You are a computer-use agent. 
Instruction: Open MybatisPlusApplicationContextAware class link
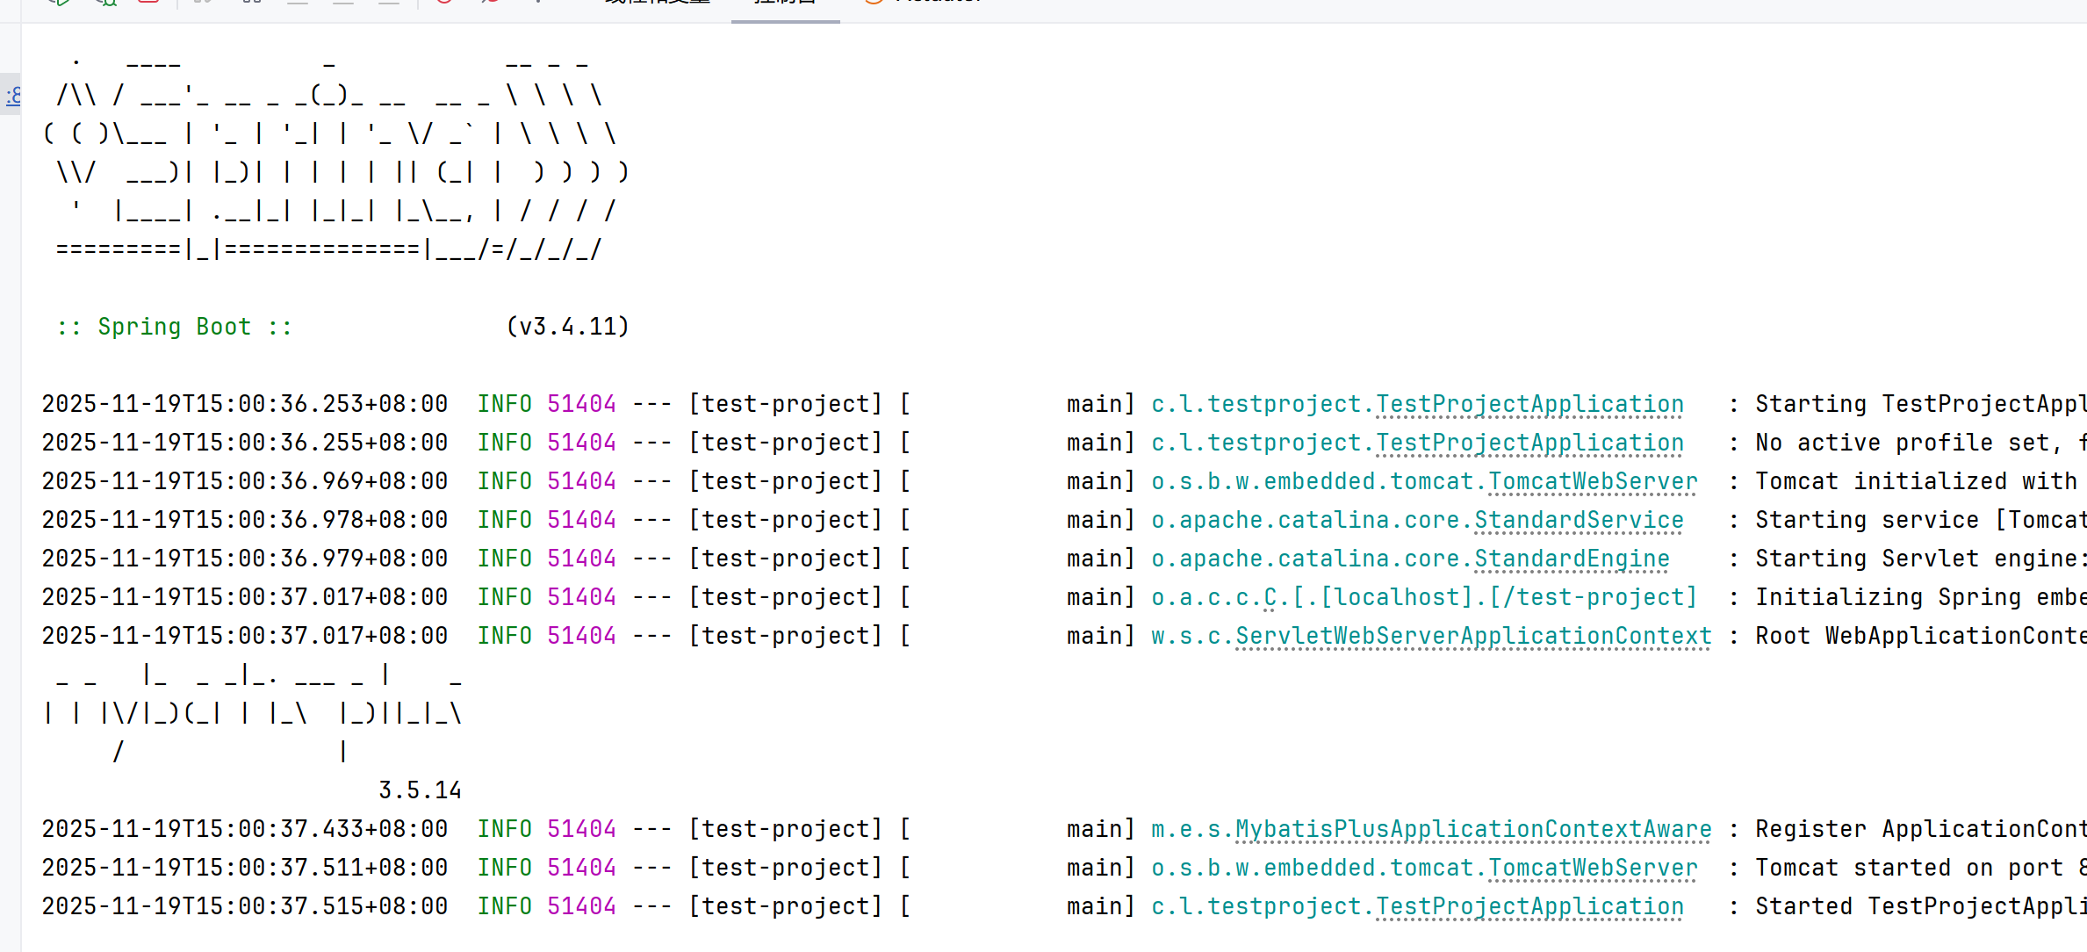click(1472, 829)
